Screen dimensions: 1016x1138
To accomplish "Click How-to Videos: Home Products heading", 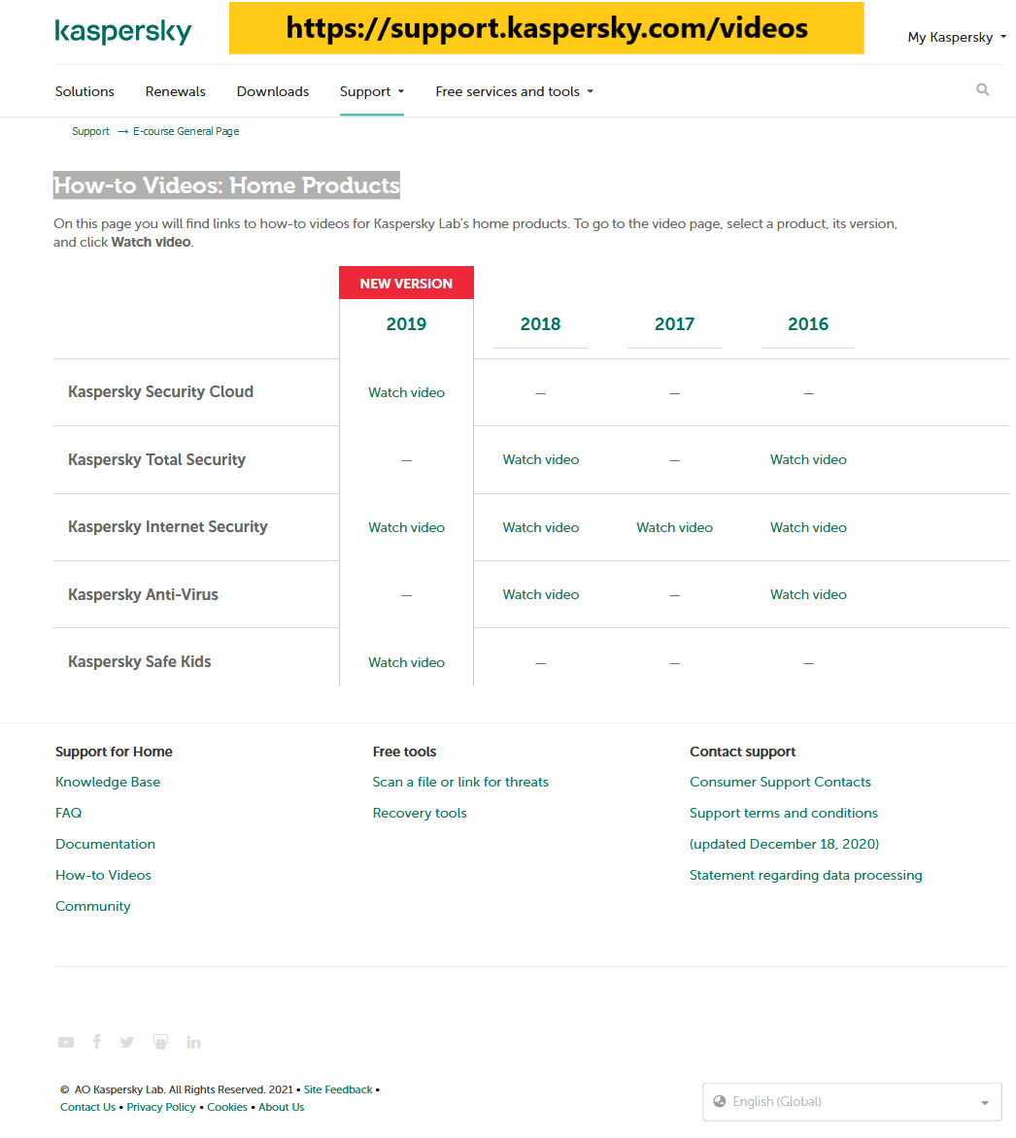I will (226, 185).
